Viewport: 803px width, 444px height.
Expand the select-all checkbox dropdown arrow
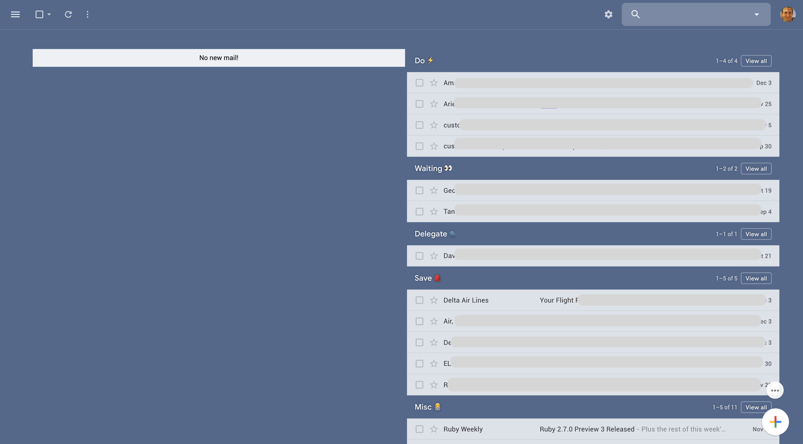(49, 14)
